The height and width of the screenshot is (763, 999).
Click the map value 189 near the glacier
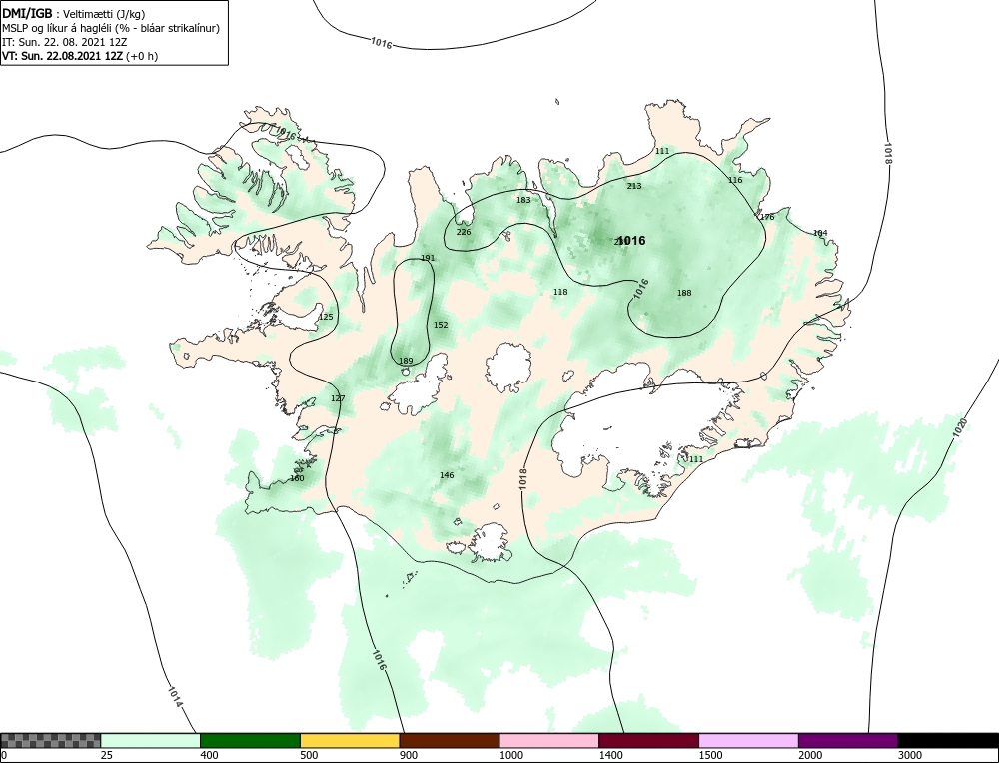pyautogui.click(x=406, y=362)
